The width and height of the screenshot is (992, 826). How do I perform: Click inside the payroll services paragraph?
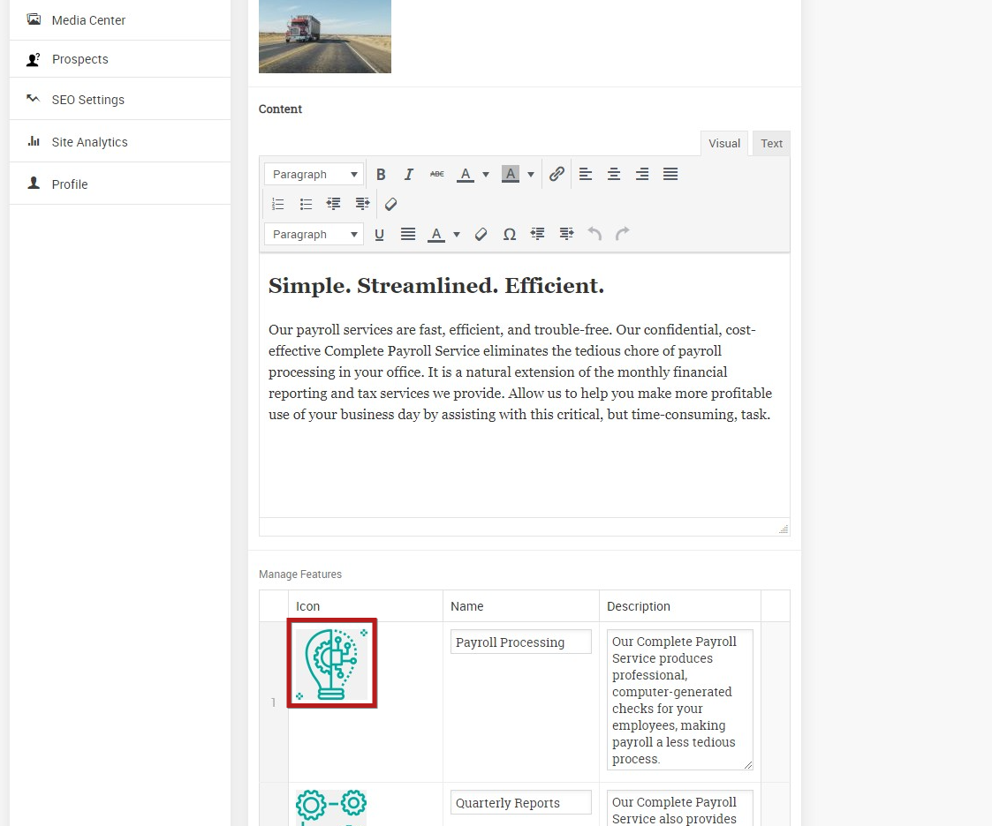coord(520,372)
